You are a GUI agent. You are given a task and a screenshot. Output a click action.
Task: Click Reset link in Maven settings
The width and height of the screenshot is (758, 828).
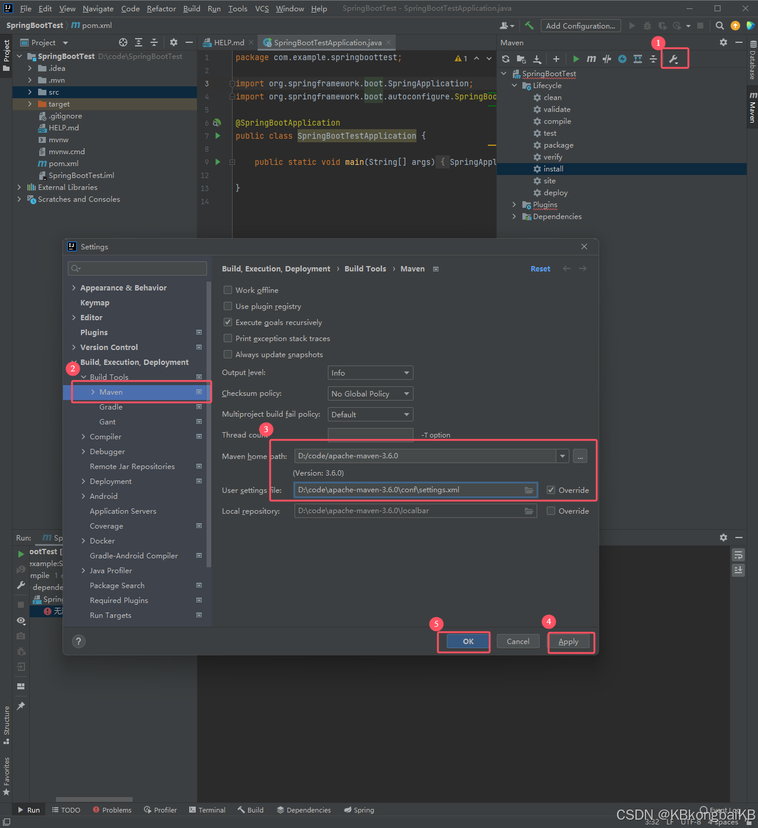pos(540,268)
